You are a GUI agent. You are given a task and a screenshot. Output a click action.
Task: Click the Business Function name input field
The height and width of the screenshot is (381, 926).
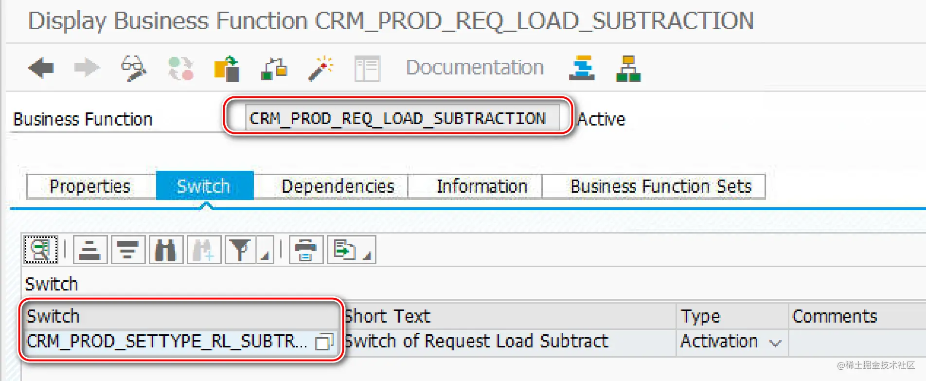(x=402, y=118)
